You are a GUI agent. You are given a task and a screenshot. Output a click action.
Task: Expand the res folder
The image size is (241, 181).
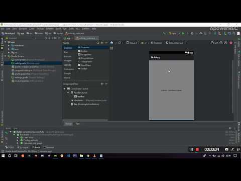pos(9,52)
